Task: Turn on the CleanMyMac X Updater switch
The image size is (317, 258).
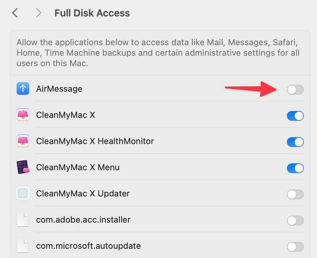Action: tap(295, 194)
